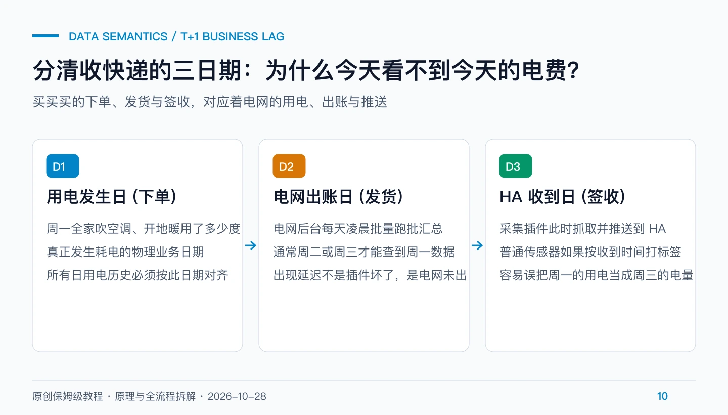This screenshot has width=728, height=415.
Task: Select the line '容易误把周一的用电当成周三的电量'
Action: pos(597,275)
